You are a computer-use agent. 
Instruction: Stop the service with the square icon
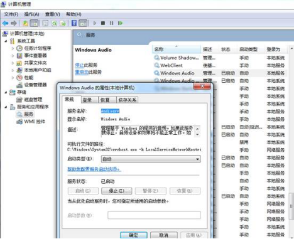[x=103, y=23]
